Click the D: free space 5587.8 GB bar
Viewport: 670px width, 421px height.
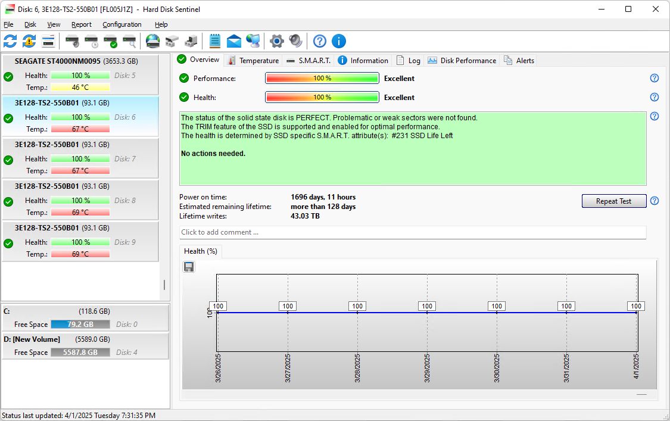(x=80, y=352)
